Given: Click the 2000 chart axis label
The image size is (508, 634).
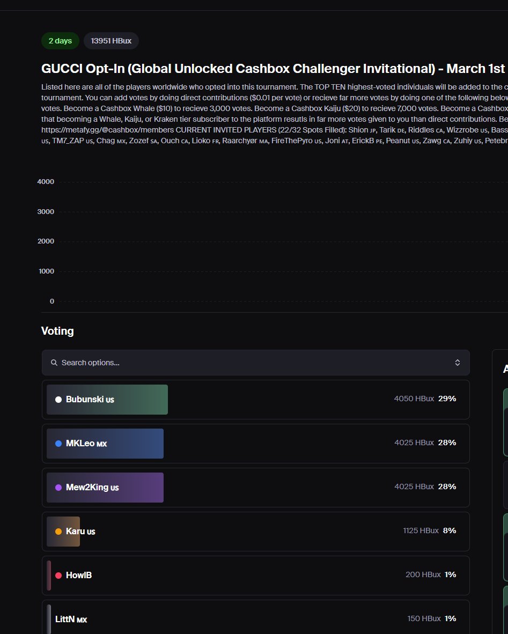Looking at the screenshot, I should tap(46, 241).
